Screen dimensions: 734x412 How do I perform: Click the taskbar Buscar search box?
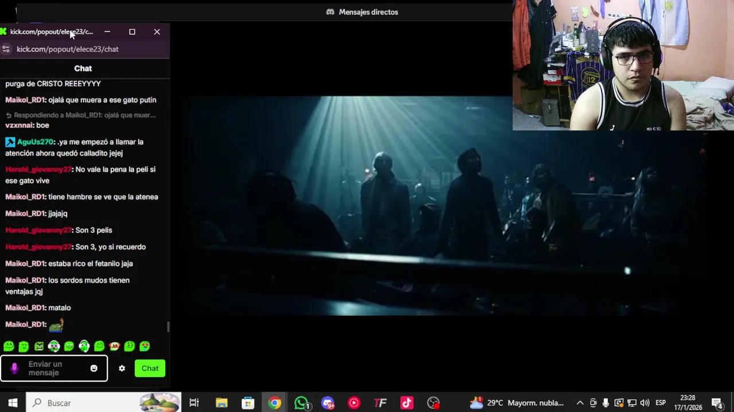(x=103, y=403)
